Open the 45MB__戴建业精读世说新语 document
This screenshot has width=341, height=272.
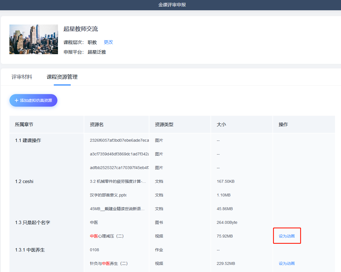117,209
